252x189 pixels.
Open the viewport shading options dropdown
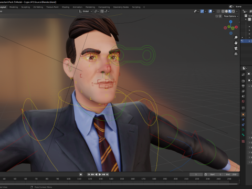237,11
